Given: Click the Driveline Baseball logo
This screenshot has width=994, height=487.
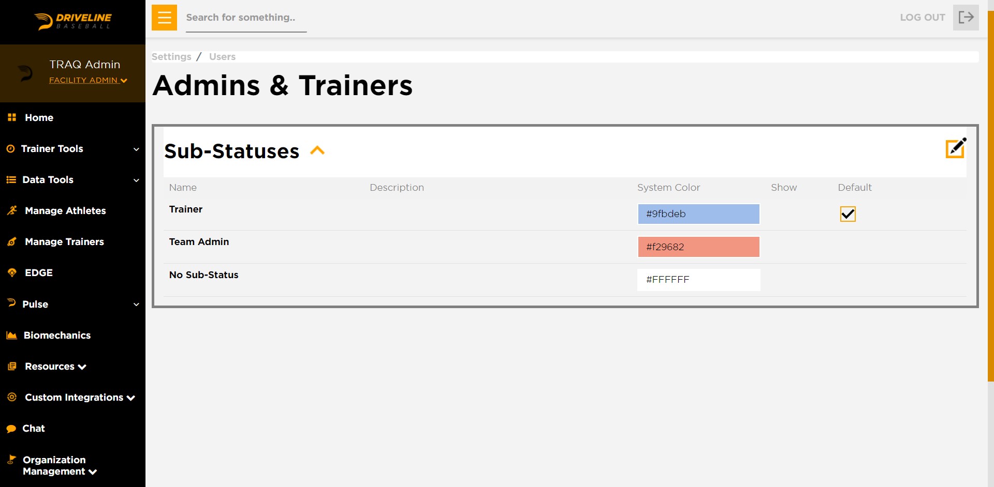Looking at the screenshot, I should (x=73, y=21).
